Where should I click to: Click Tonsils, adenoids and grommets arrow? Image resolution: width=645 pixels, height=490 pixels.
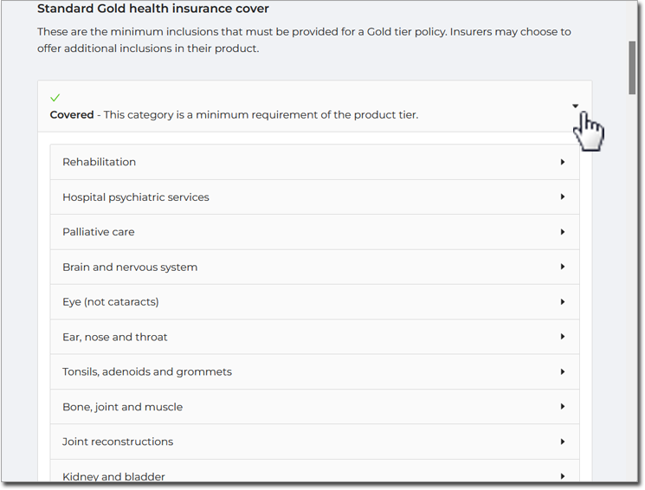click(x=562, y=372)
